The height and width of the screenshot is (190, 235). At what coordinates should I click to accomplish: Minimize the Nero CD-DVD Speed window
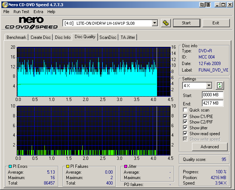click(x=217, y=5)
